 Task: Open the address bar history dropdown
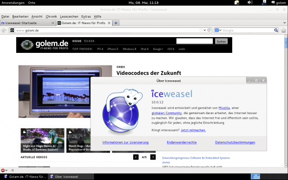pyautogui.click(x=204, y=30)
